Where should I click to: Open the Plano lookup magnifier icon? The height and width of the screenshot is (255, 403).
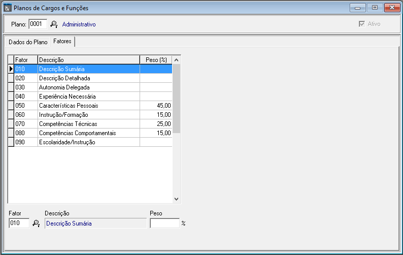54,24
